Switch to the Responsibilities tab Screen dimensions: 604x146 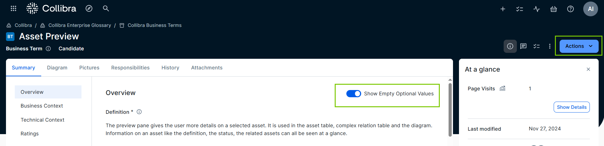pos(130,68)
